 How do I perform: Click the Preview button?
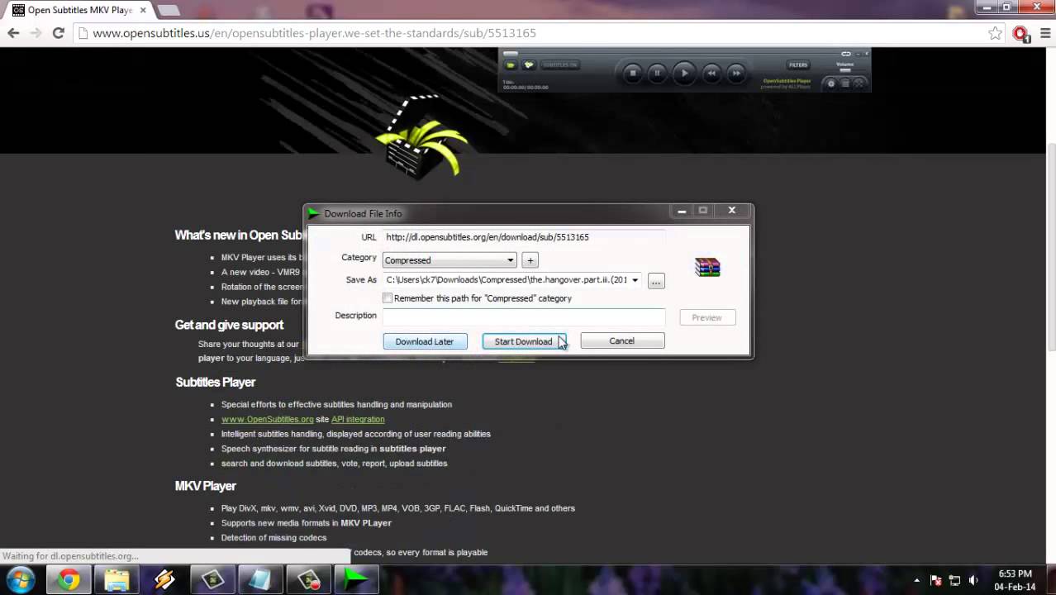point(707,317)
